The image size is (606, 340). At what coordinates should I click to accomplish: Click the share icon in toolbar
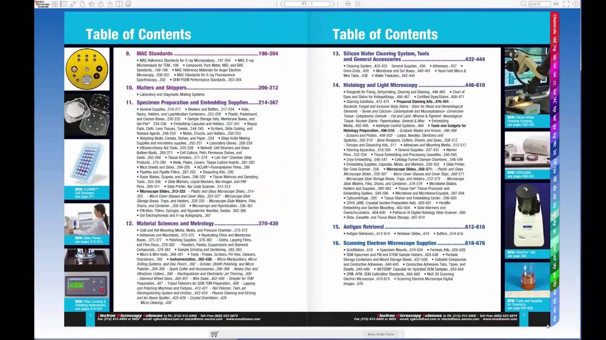pos(101,4)
